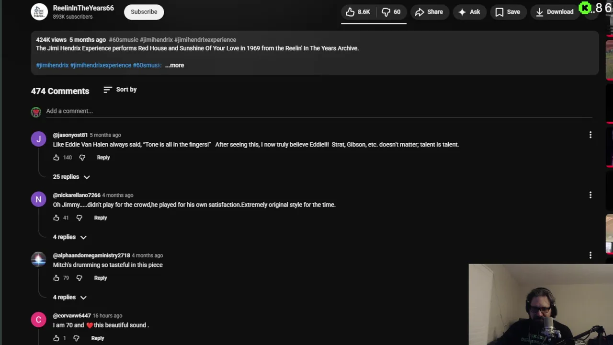Expand 4 replies under the @nickarellano7266 comment
This screenshot has height=345, width=613.
pos(70,237)
